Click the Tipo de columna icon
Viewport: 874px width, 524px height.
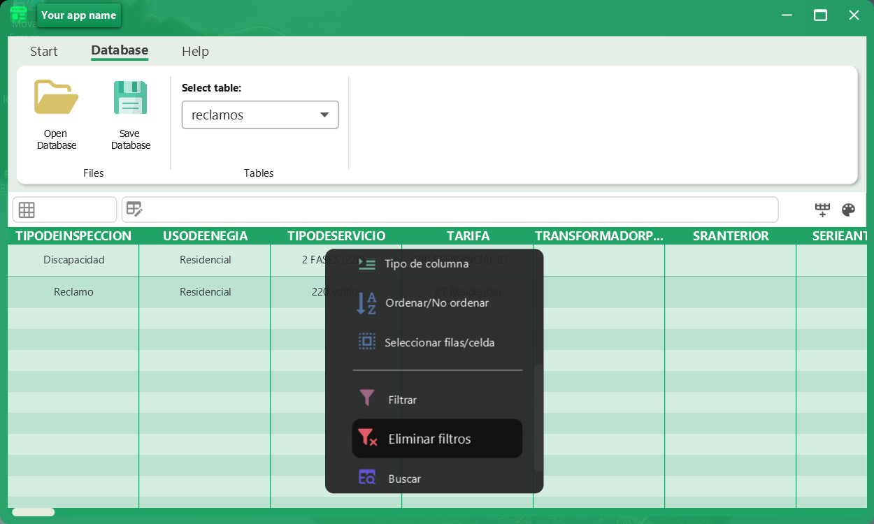pos(367,263)
